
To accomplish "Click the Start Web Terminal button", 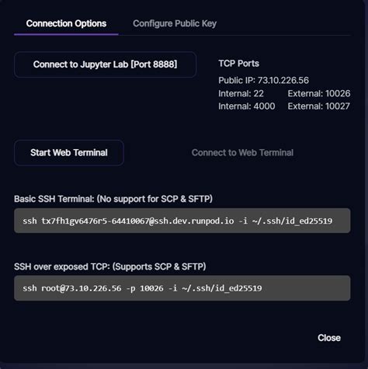I will pyautogui.click(x=69, y=153).
